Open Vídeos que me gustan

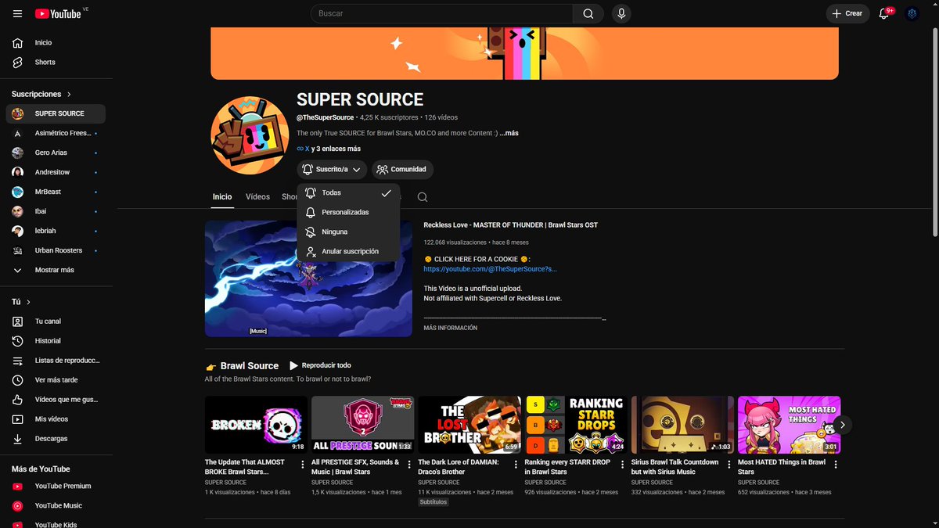[x=56, y=400]
